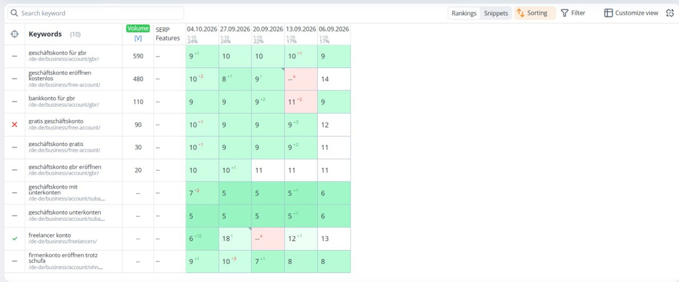Open the firmenkonto eröffnen trotz schufa keyword
Viewport: 679px width, 282px height.
[x=63, y=258]
